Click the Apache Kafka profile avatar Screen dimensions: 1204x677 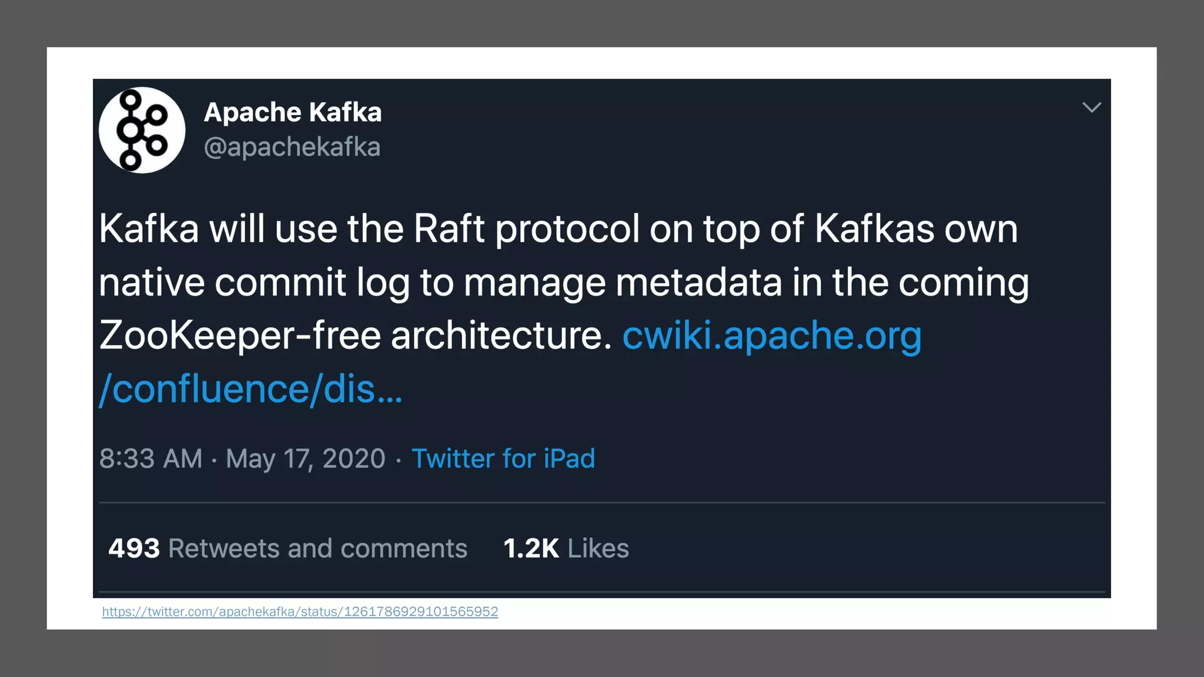pos(142,130)
